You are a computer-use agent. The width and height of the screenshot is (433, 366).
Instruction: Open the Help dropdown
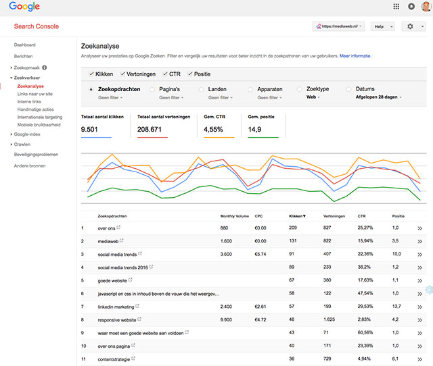pos(383,26)
